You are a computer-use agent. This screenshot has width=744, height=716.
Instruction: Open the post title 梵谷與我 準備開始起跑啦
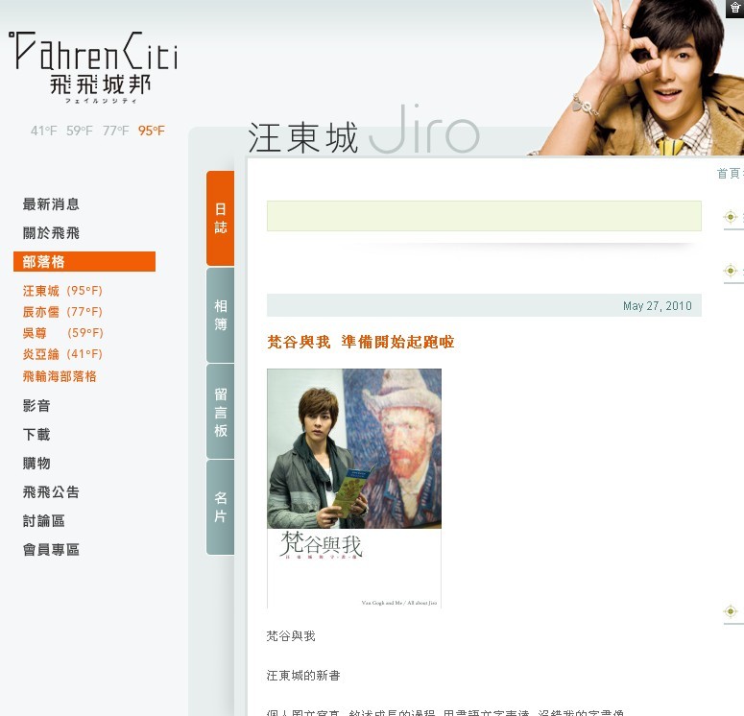pyautogui.click(x=361, y=342)
